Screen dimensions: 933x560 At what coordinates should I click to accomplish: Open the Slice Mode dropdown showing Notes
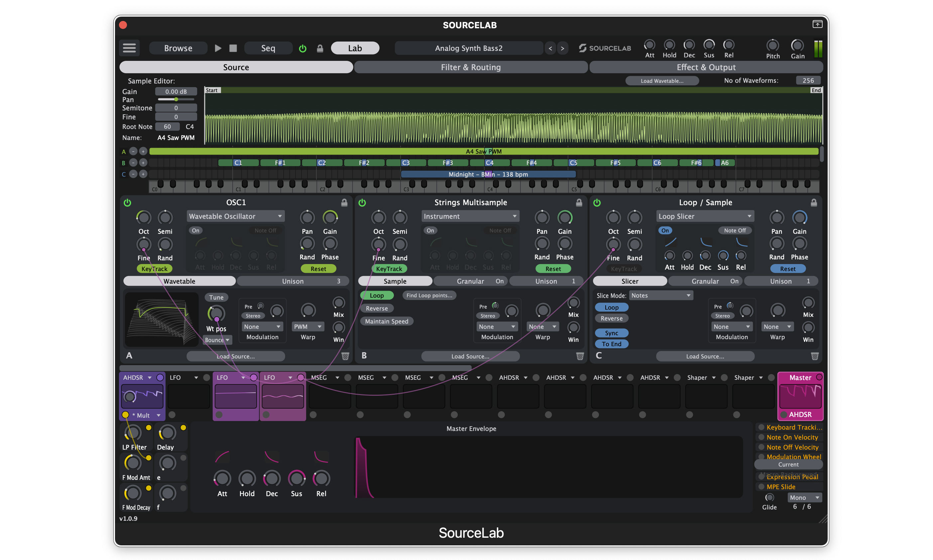pyautogui.click(x=661, y=295)
